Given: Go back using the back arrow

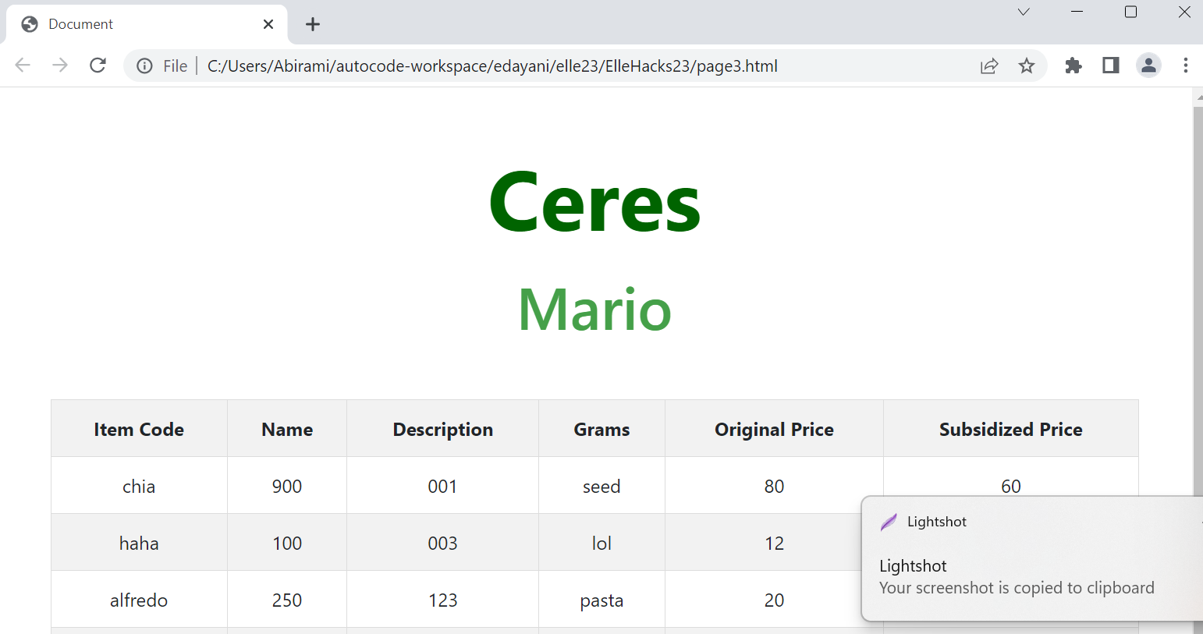Looking at the screenshot, I should tap(23, 66).
